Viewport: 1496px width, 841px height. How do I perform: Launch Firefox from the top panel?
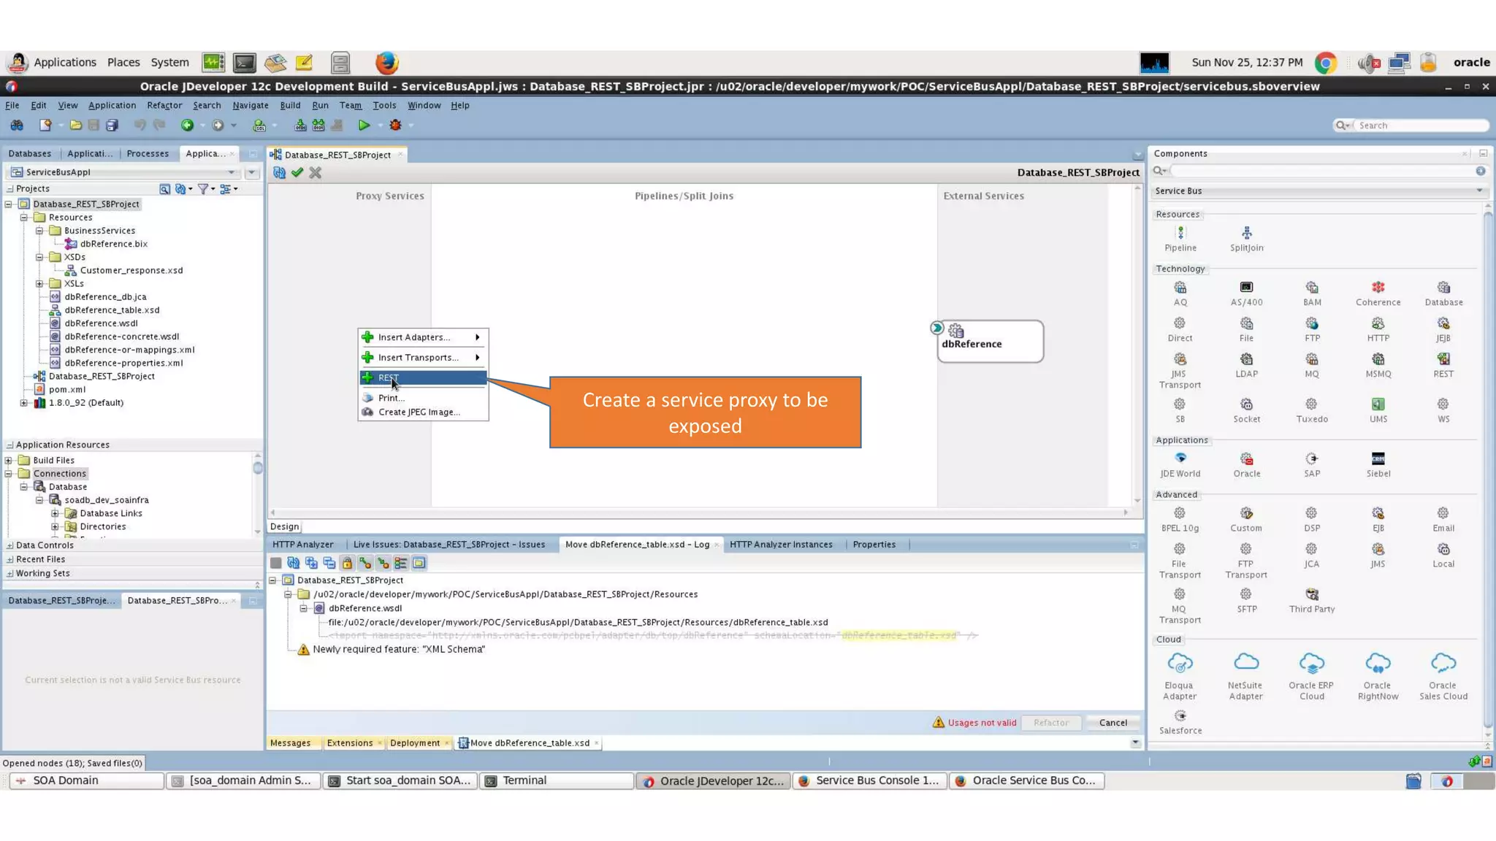(387, 63)
